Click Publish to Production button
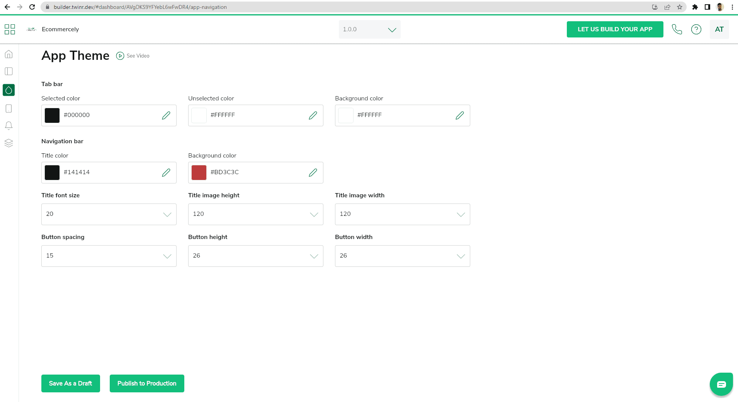The height and width of the screenshot is (402, 738). (x=147, y=383)
